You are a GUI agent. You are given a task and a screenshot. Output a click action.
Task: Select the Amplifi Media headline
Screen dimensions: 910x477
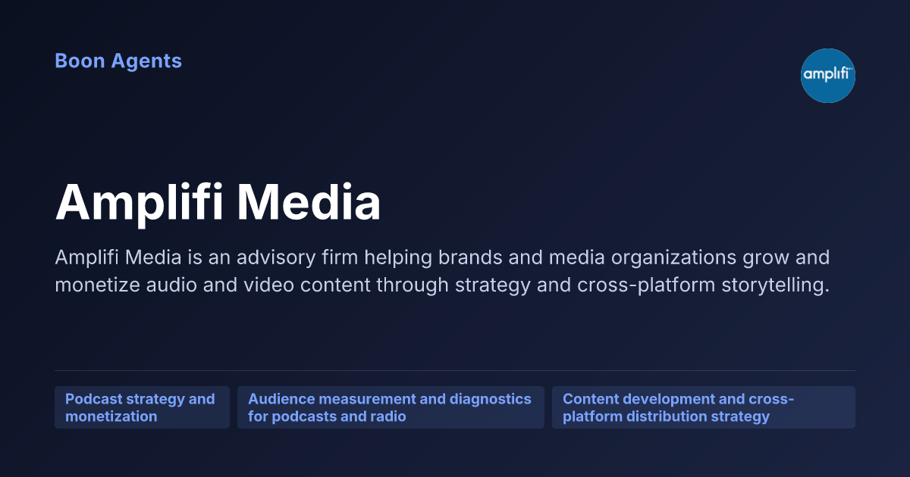[218, 202]
